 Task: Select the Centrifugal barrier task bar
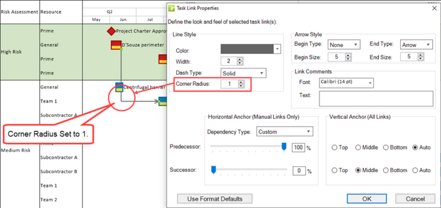[x=119, y=87]
